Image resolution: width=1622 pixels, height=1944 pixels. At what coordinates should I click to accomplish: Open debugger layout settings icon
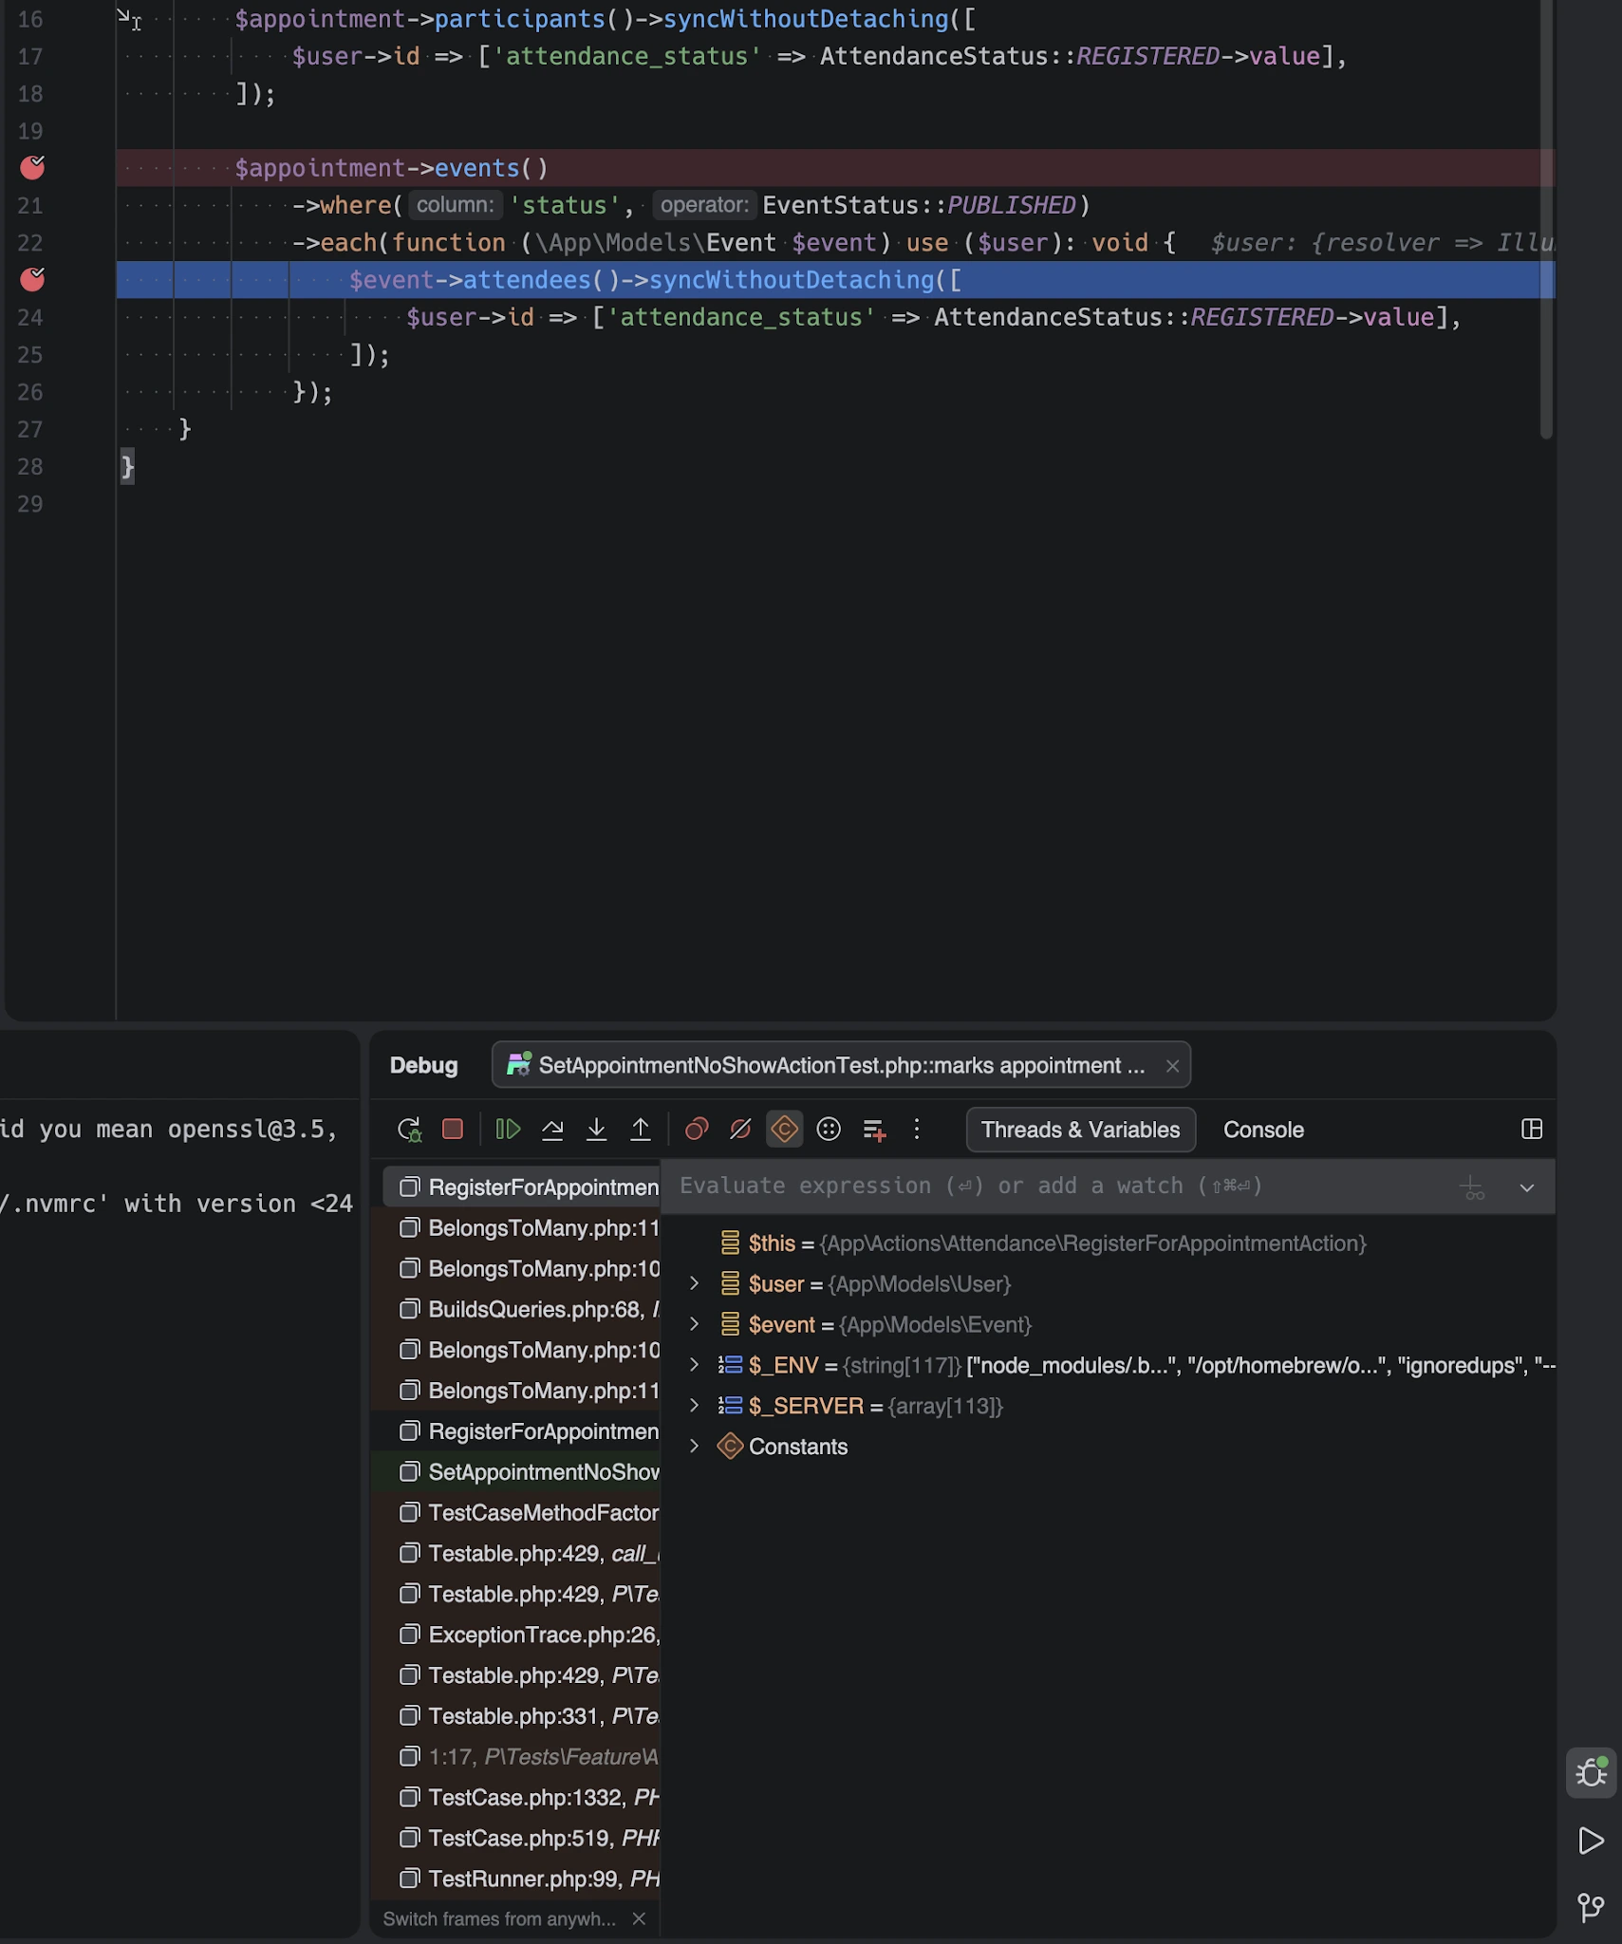[x=1532, y=1130]
